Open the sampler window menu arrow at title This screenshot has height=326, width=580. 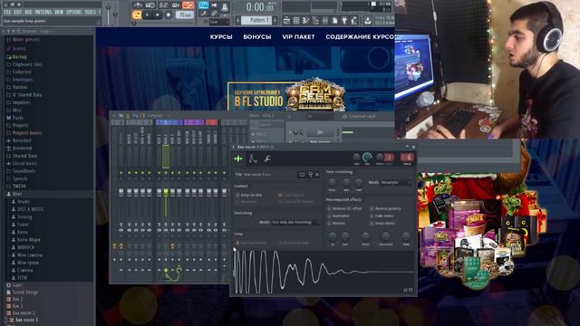pyautogui.click(x=234, y=147)
